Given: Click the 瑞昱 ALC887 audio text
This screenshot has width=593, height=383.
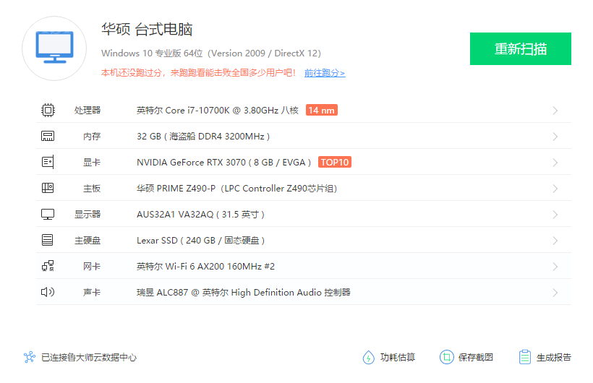Looking at the screenshot, I should tap(244, 292).
